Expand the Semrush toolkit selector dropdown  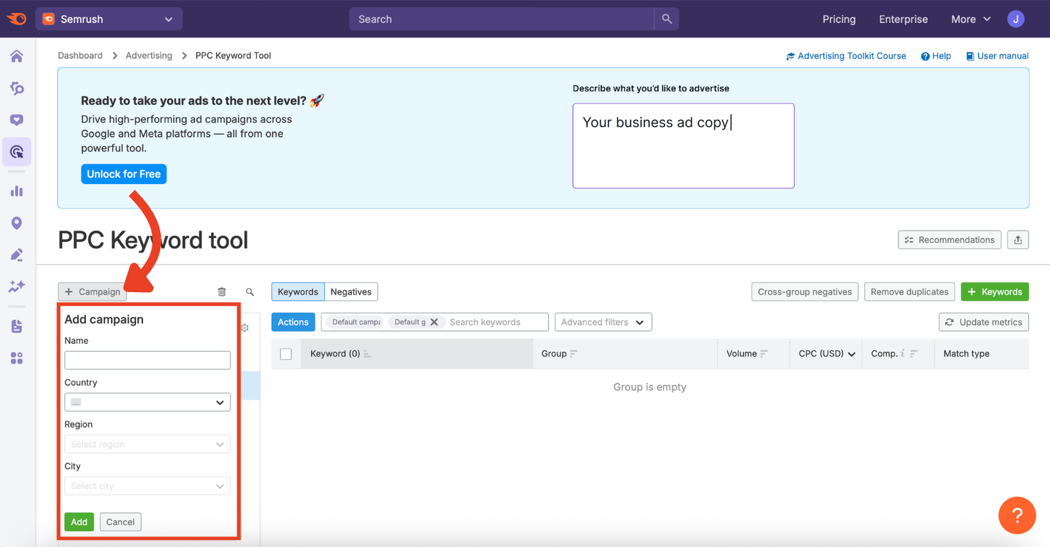click(x=109, y=19)
